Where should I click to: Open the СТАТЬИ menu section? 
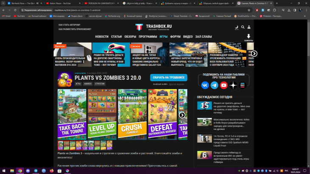tap(116, 37)
